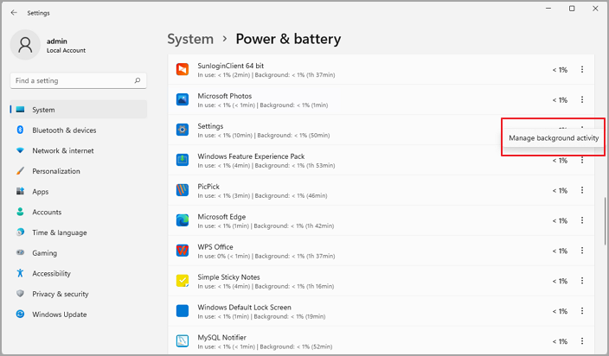The height and width of the screenshot is (356, 609).
Task: Open Privacy & security settings
Action: (61, 294)
